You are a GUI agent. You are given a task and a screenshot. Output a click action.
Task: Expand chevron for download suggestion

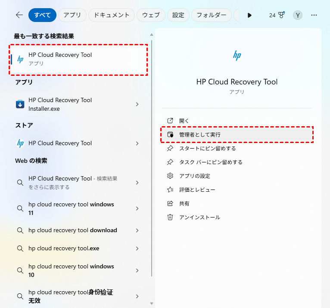pos(137,230)
